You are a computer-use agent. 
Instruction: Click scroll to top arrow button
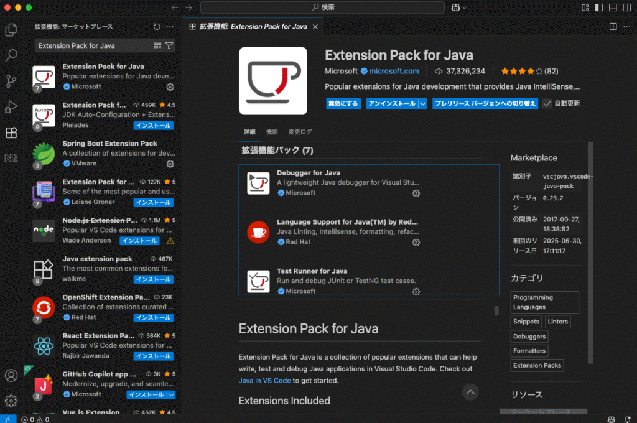470,392
